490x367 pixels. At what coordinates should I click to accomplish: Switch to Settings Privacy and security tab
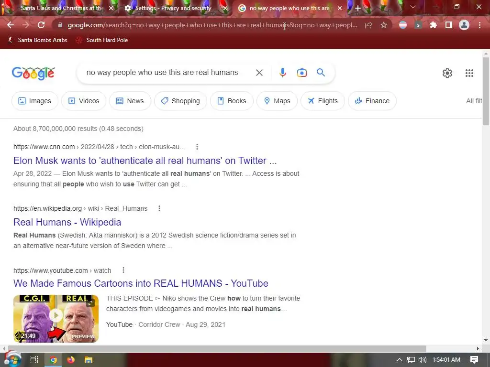(x=172, y=8)
